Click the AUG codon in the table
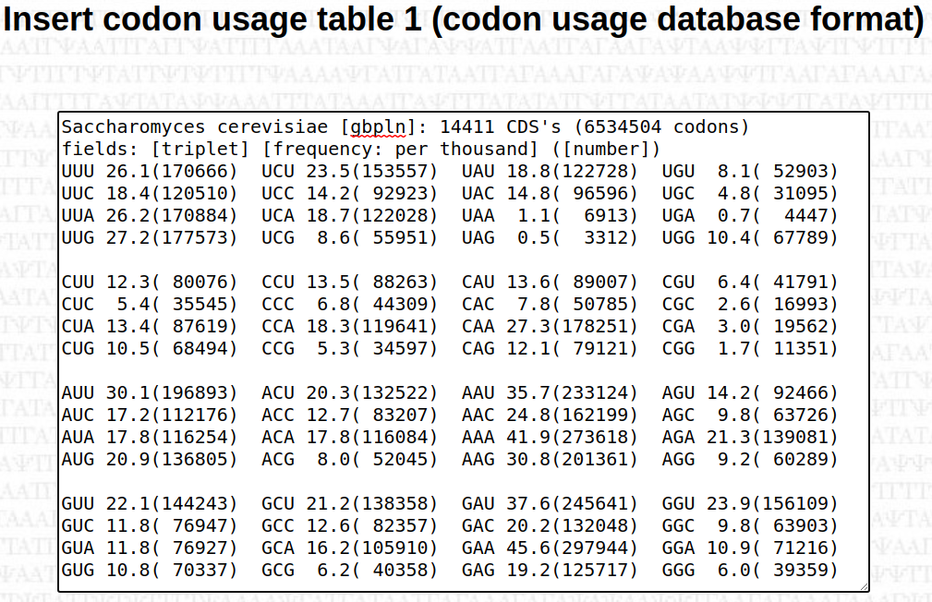The image size is (932, 602). click(78, 459)
